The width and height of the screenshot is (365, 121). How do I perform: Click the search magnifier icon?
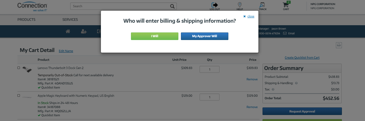(172, 6)
